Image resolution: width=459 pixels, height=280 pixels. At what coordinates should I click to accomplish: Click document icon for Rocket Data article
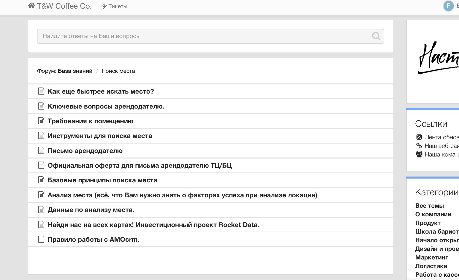(41, 224)
